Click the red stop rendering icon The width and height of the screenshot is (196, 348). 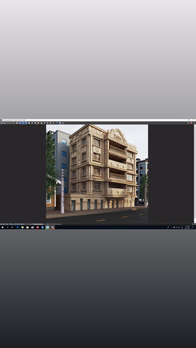(x=191, y=123)
